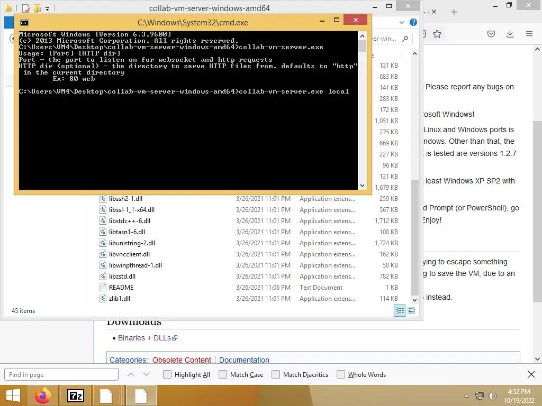Click the network tray icon

pyautogui.click(x=480, y=396)
